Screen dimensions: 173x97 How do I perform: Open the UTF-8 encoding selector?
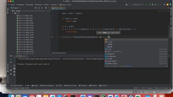[144, 88]
